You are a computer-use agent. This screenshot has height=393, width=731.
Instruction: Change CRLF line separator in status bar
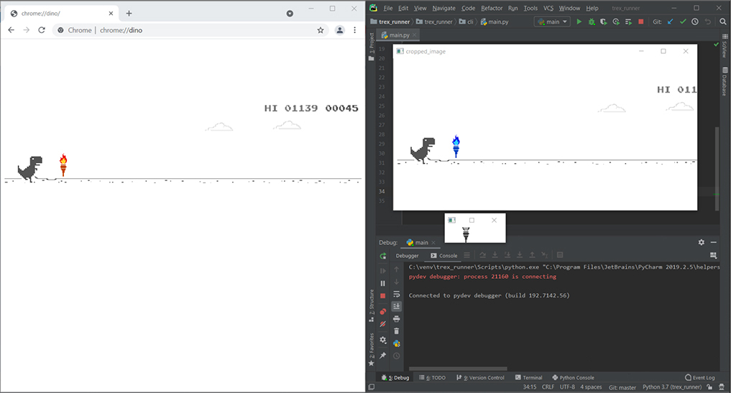tap(548, 387)
